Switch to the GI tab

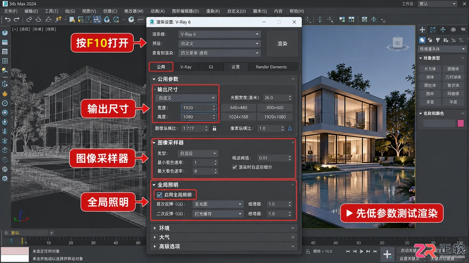211,67
